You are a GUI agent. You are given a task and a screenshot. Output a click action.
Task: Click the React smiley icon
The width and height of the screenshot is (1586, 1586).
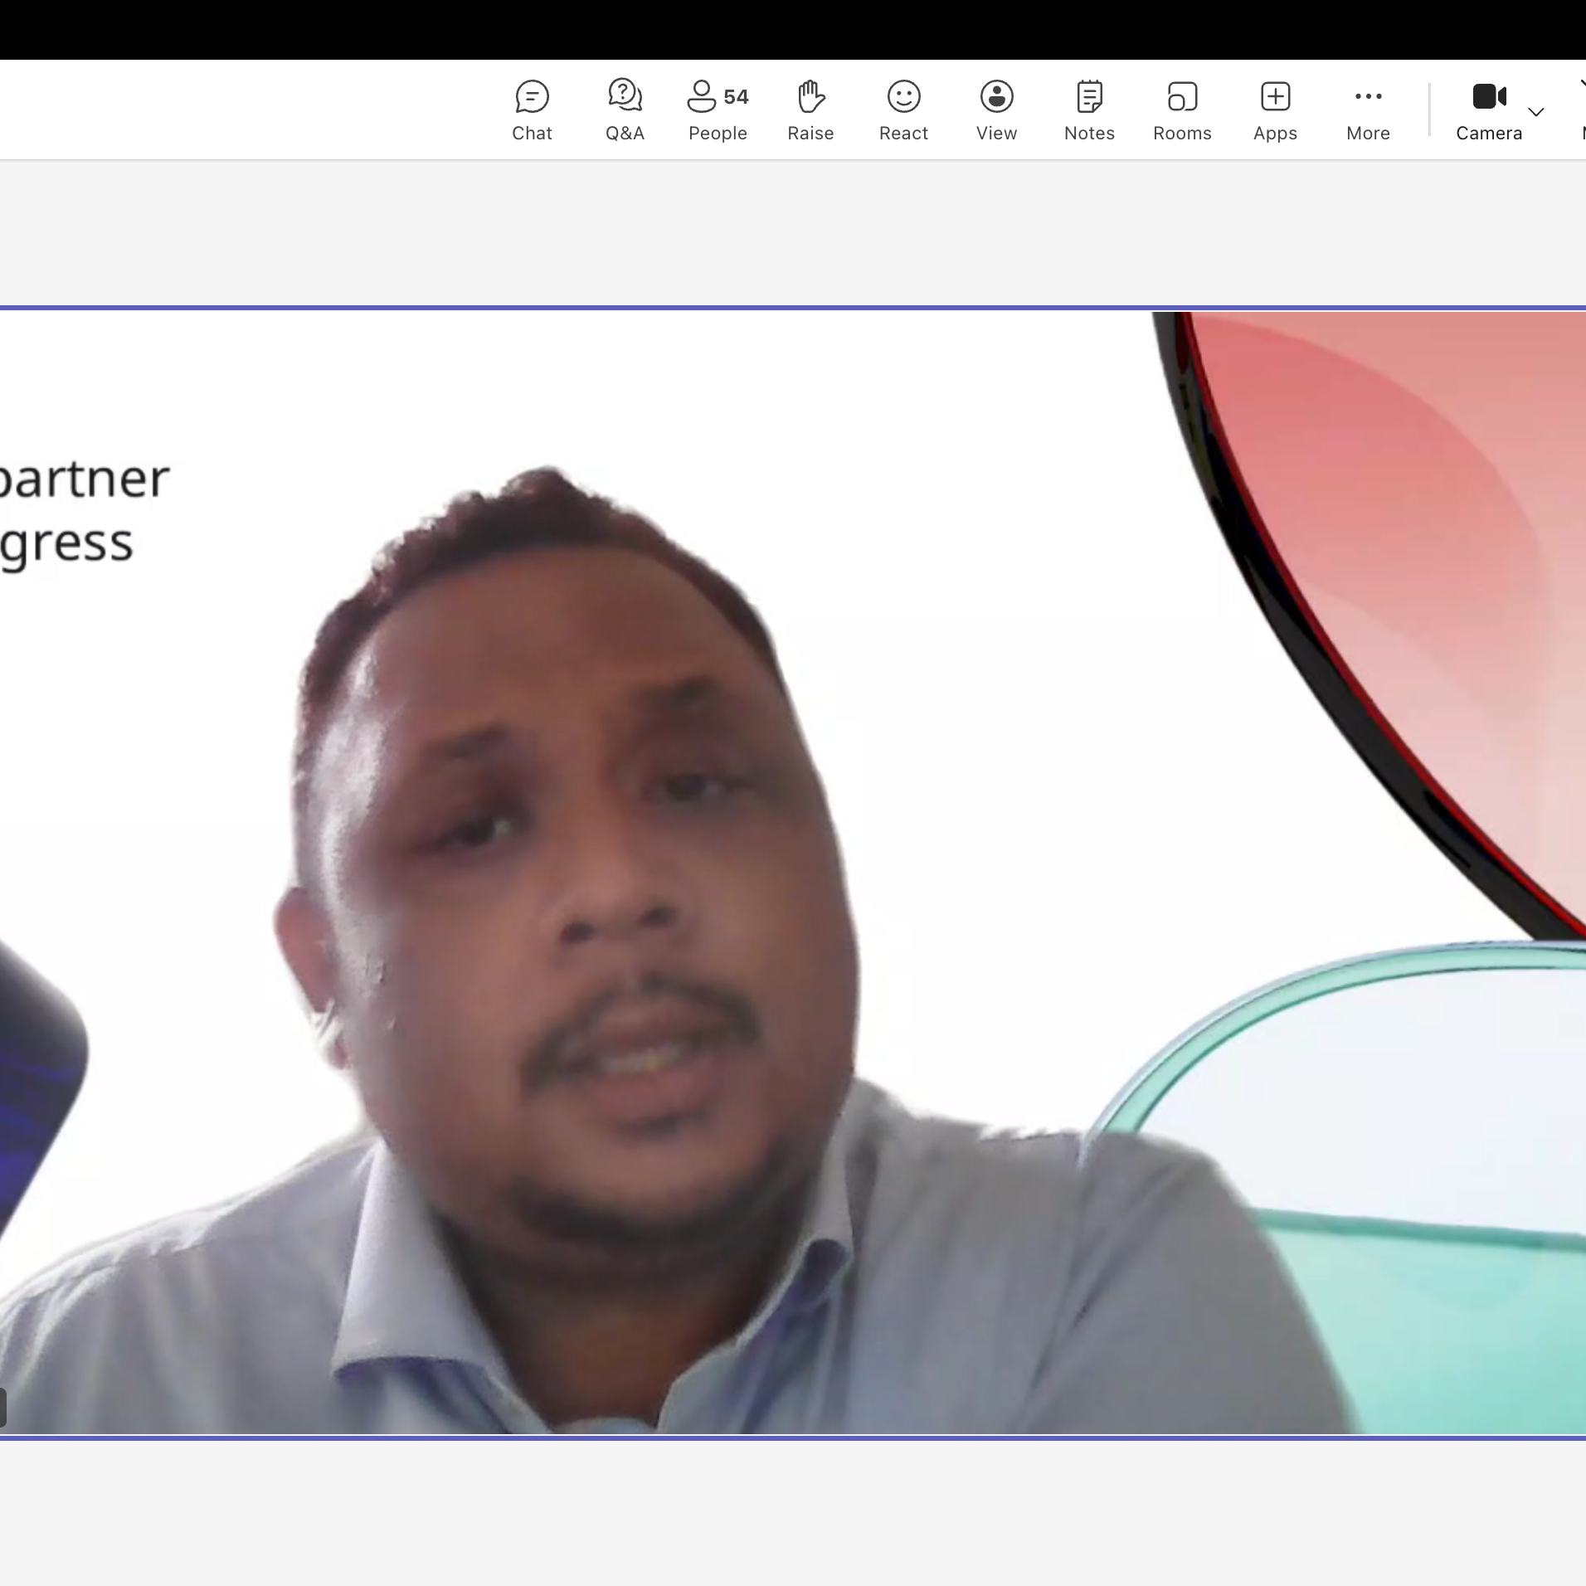coord(903,97)
